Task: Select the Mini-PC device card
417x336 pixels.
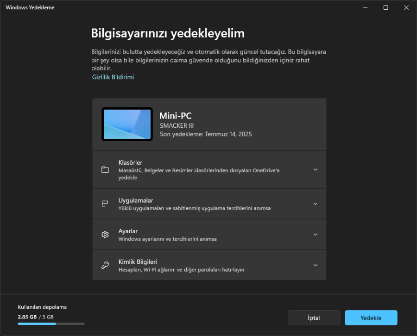Action: click(x=209, y=124)
